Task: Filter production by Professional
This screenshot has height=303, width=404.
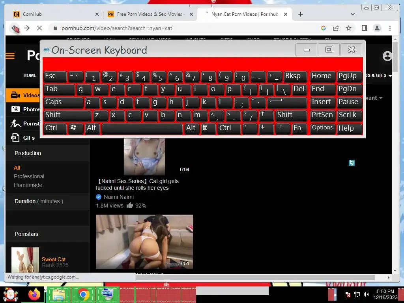Action: (x=29, y=176)
